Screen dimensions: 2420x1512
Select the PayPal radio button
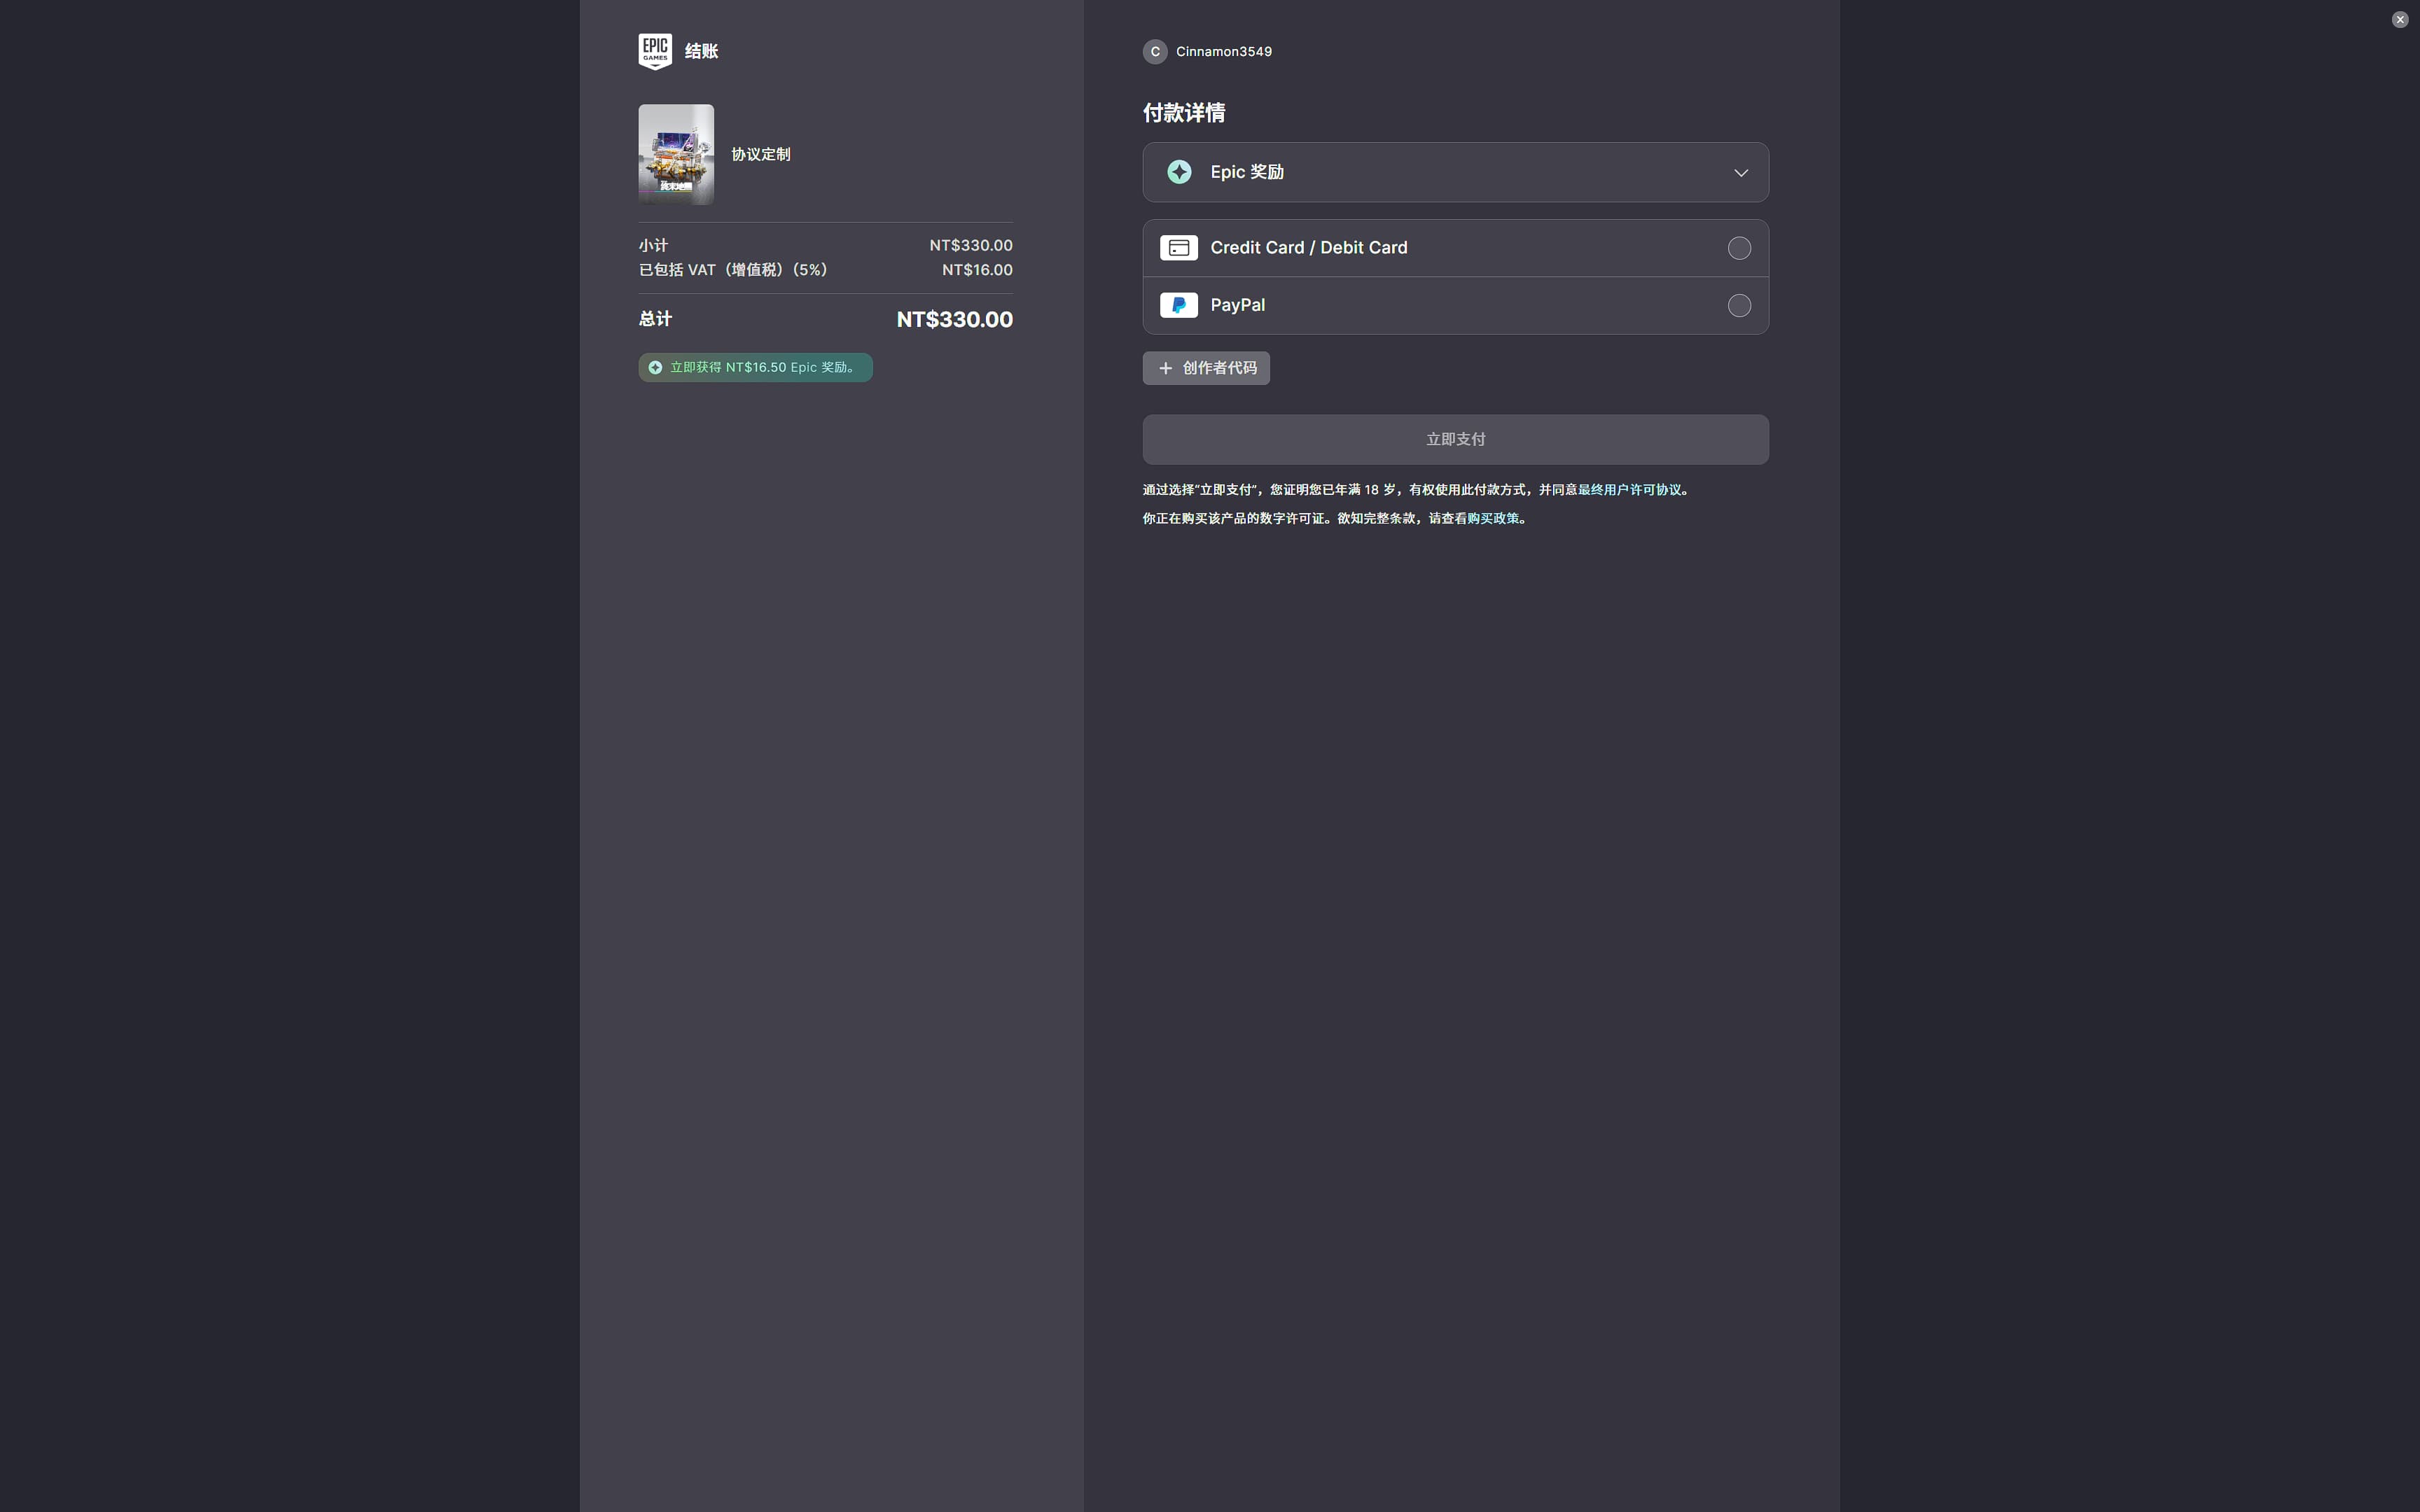(1739, 305)
